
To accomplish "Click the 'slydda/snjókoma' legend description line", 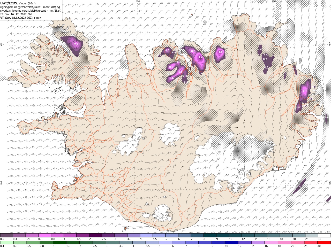I will (x=31, y=11).
